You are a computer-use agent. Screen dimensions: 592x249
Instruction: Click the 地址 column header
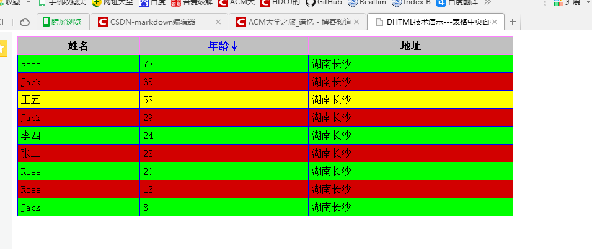tap(410, 46)
